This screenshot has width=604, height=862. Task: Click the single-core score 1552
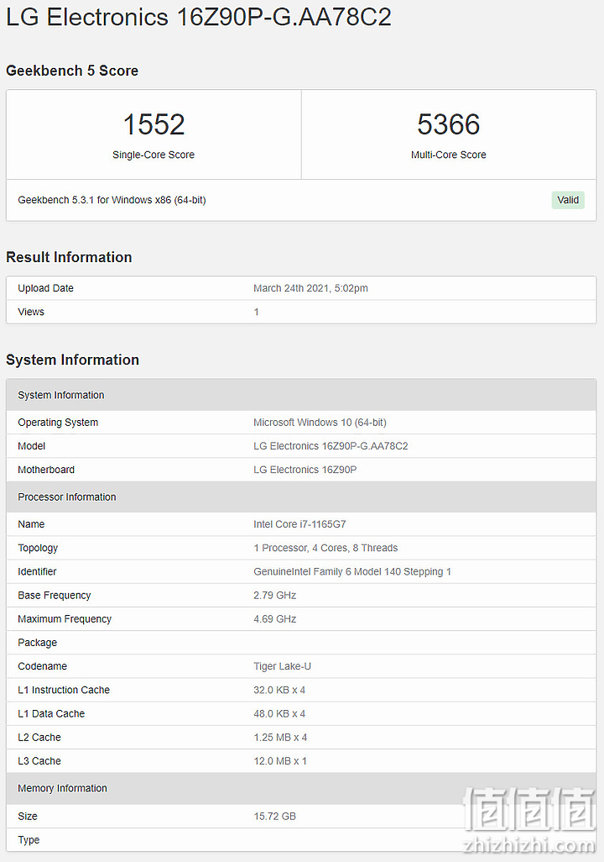pyautogui.click(x=154, y=124)
